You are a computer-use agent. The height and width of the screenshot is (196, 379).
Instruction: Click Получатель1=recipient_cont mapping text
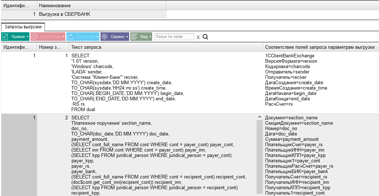295,193
